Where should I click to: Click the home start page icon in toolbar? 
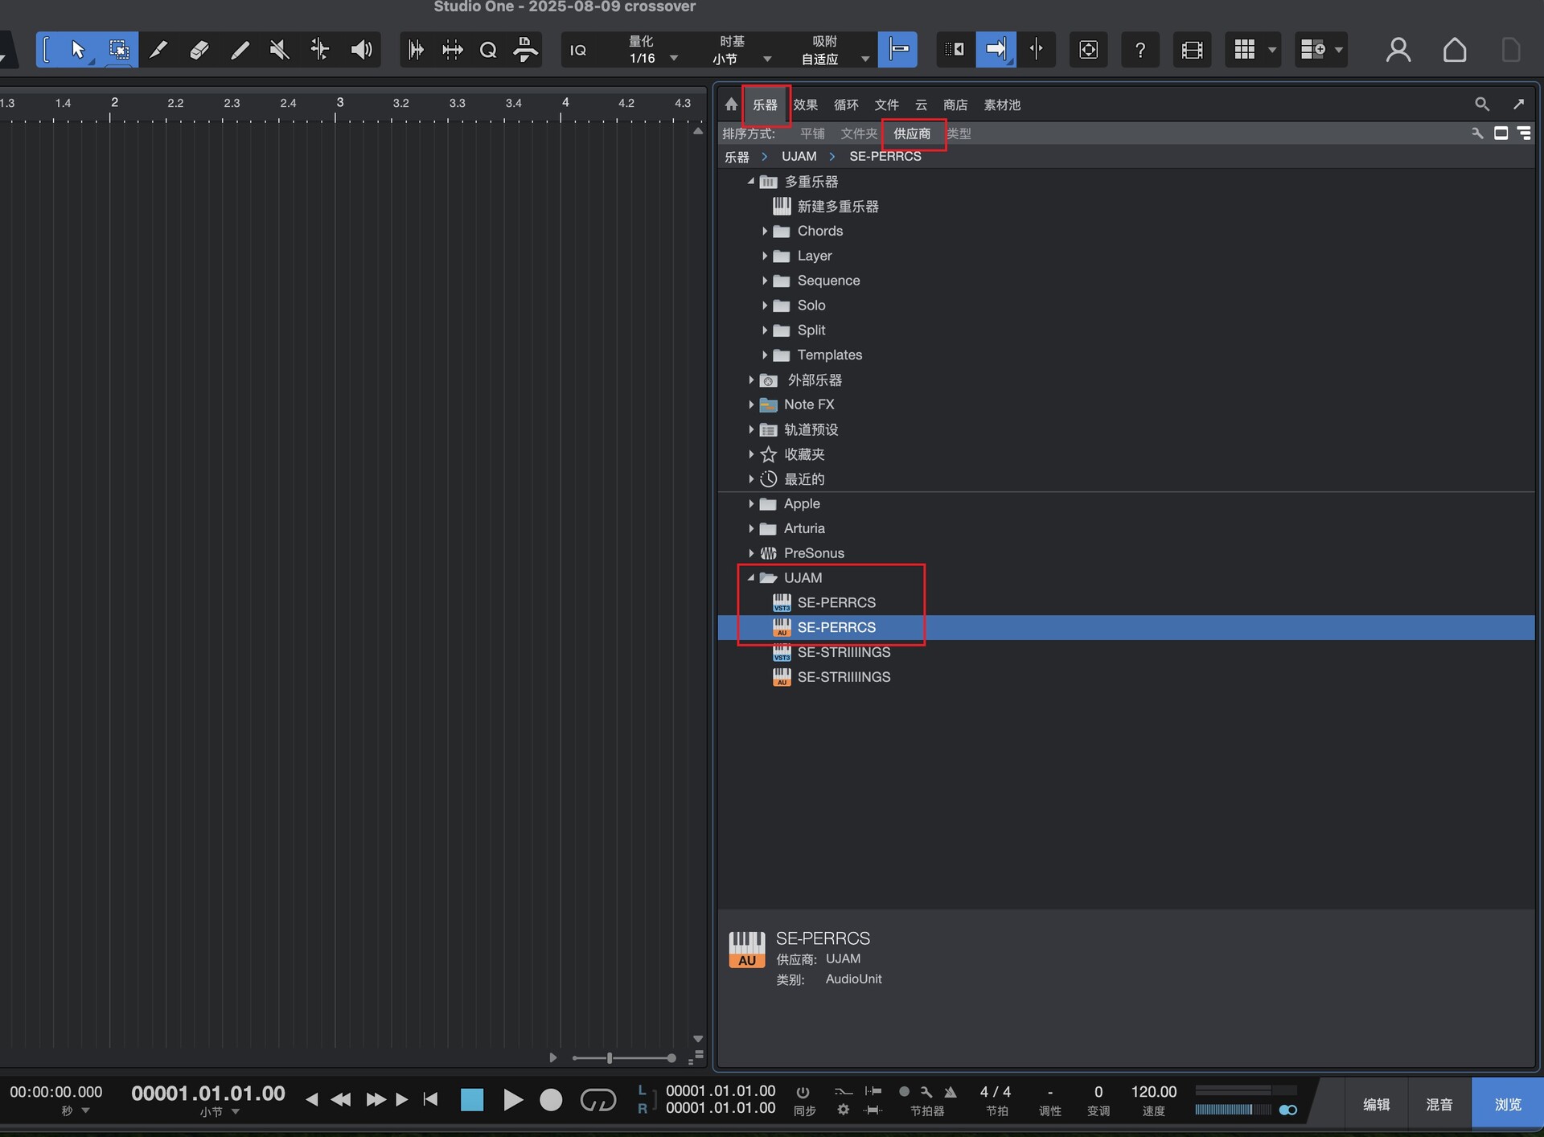[1455, 50]
